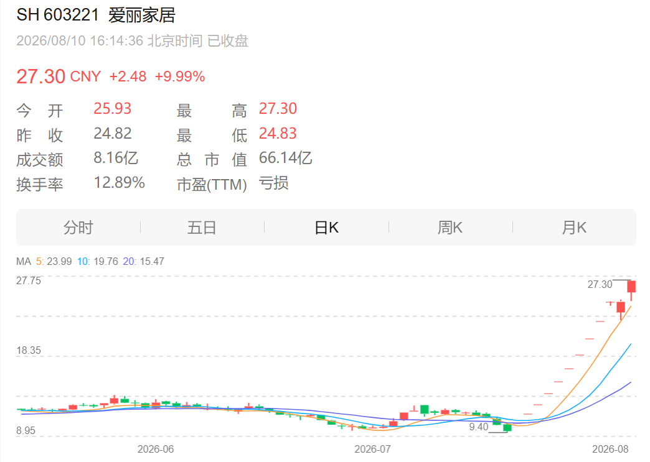Image resolution: width=650 pixels, height=462 pixels.
Task: Click the 27.75 price axis label
Action: [x=29, y=280]
